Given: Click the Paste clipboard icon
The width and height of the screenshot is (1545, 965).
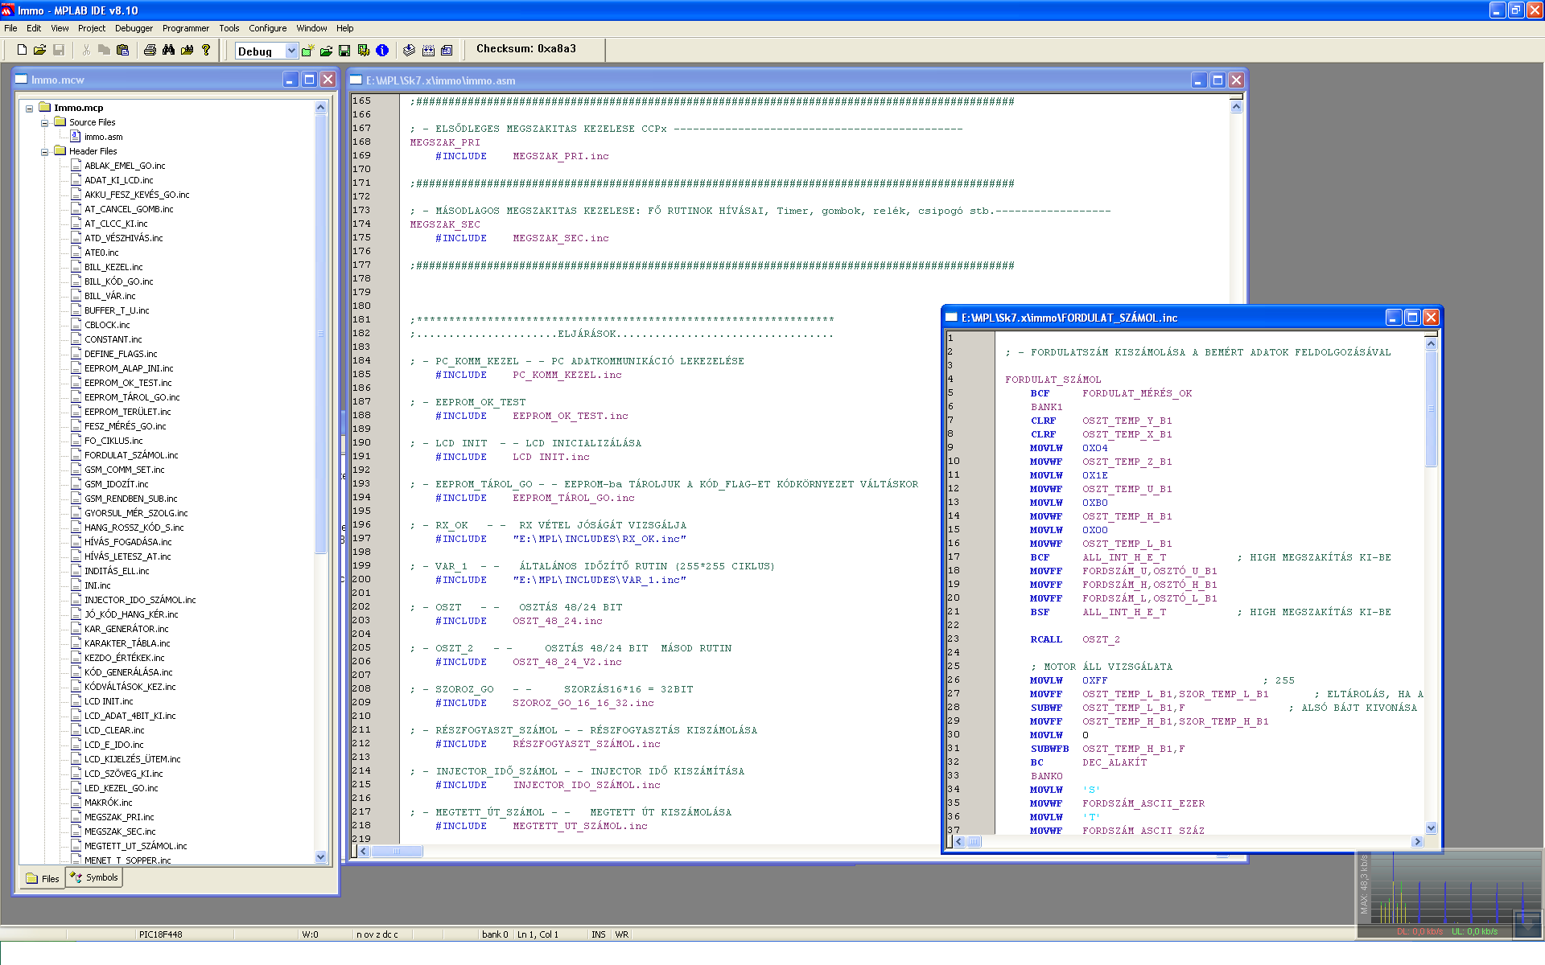Looking at the screenshot, I should [123, 50].
